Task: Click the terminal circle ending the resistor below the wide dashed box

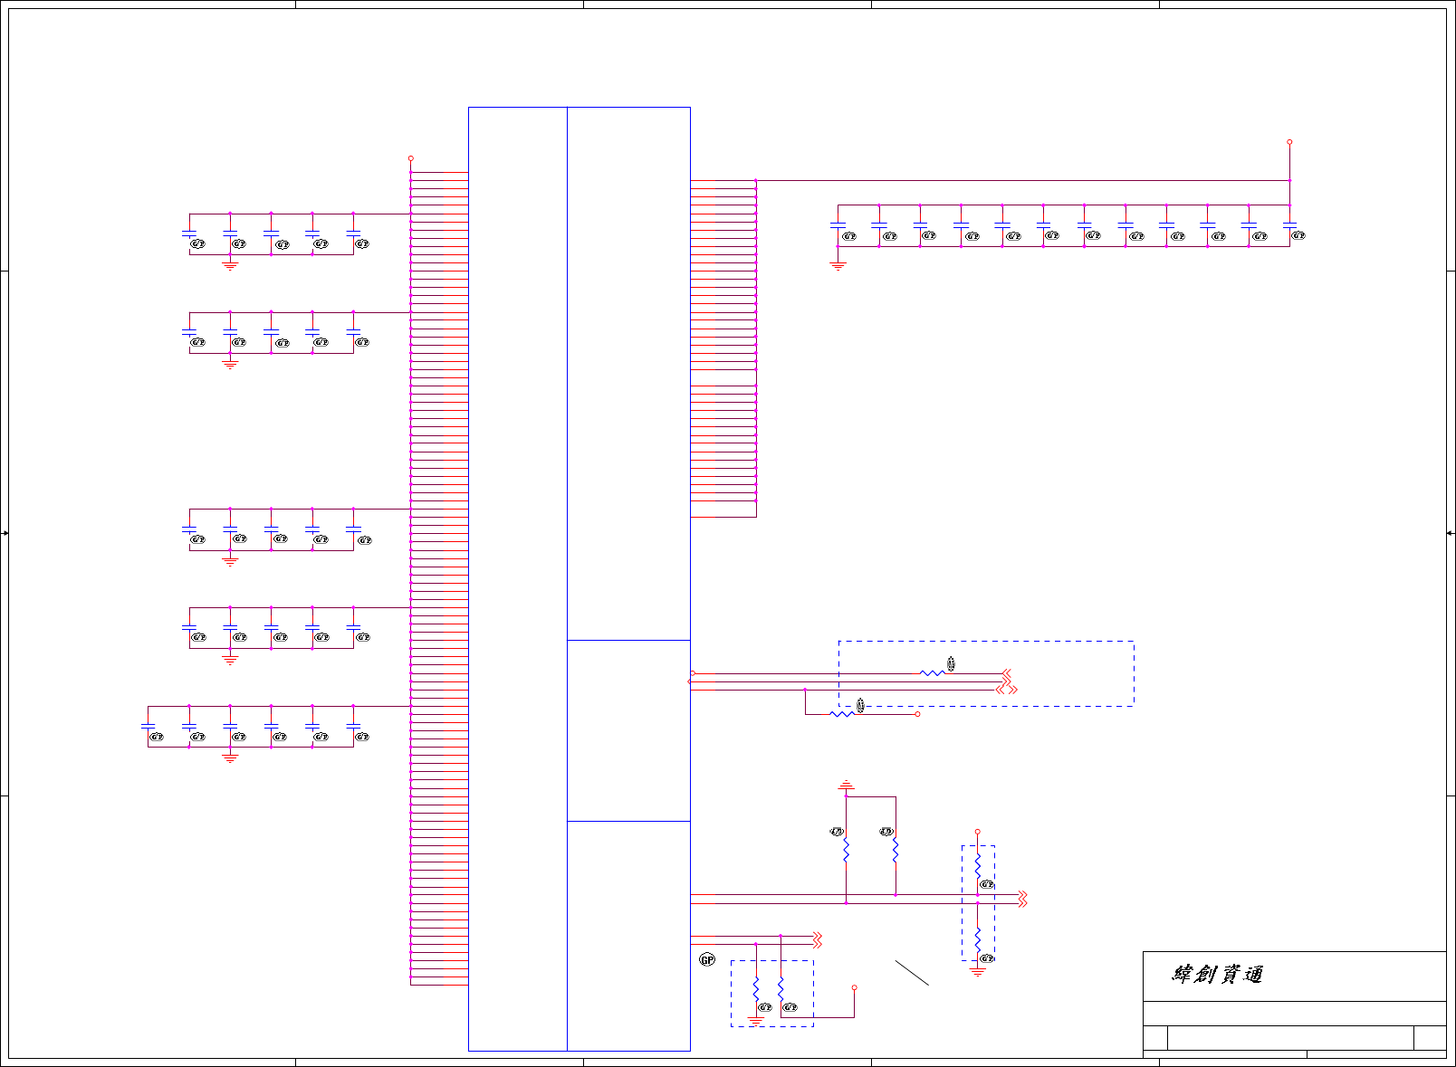Action: coord(917,714)
